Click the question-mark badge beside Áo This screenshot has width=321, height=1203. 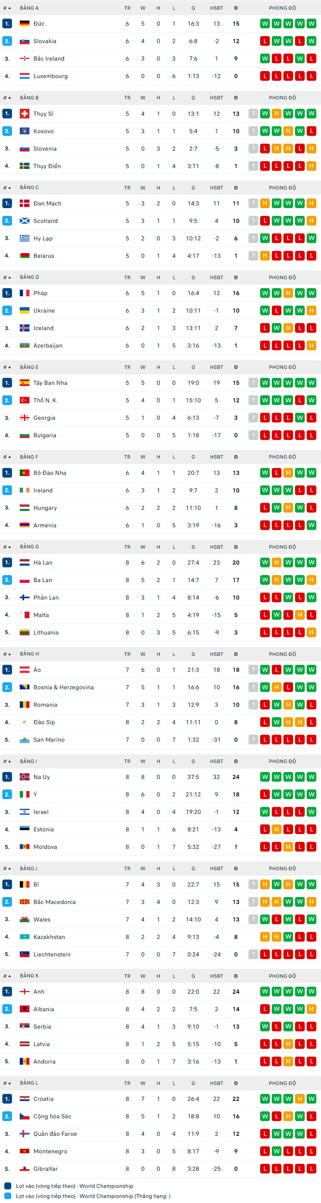[253, 669]
